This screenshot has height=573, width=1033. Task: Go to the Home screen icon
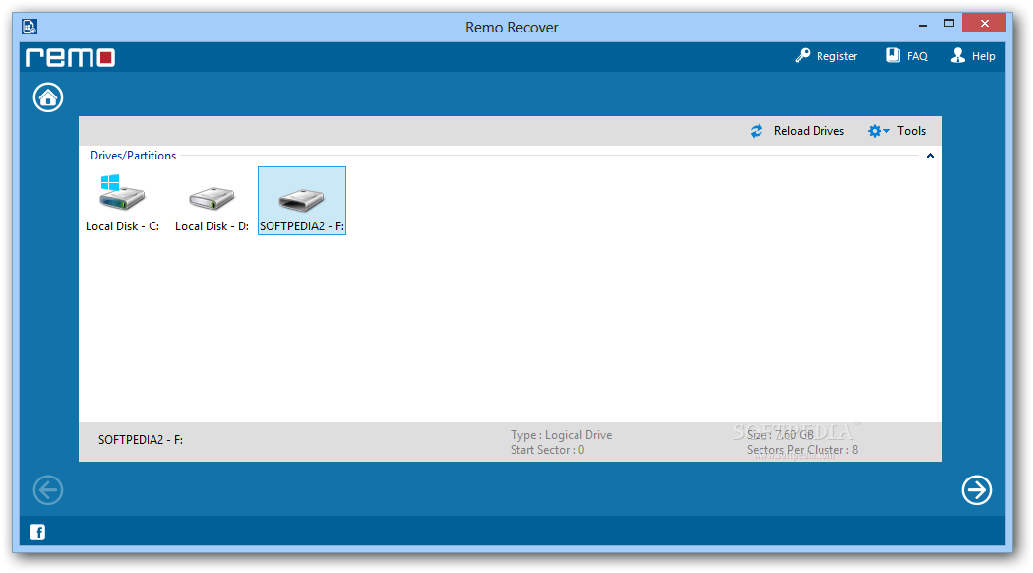click(48, 97)
